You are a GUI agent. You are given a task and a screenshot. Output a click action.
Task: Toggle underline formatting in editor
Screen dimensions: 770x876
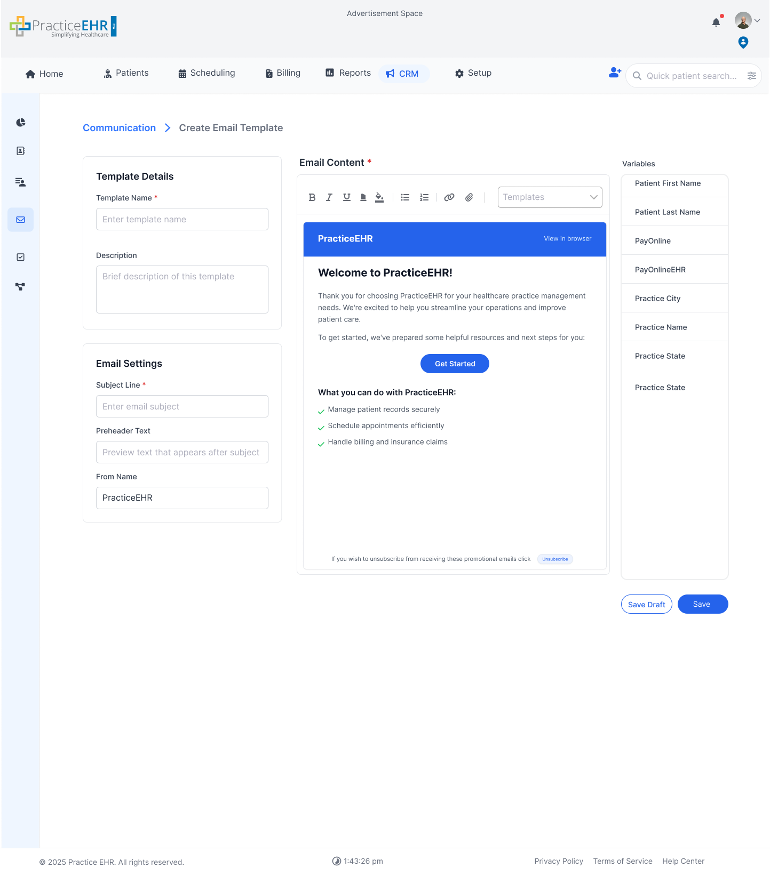point(347,197)
